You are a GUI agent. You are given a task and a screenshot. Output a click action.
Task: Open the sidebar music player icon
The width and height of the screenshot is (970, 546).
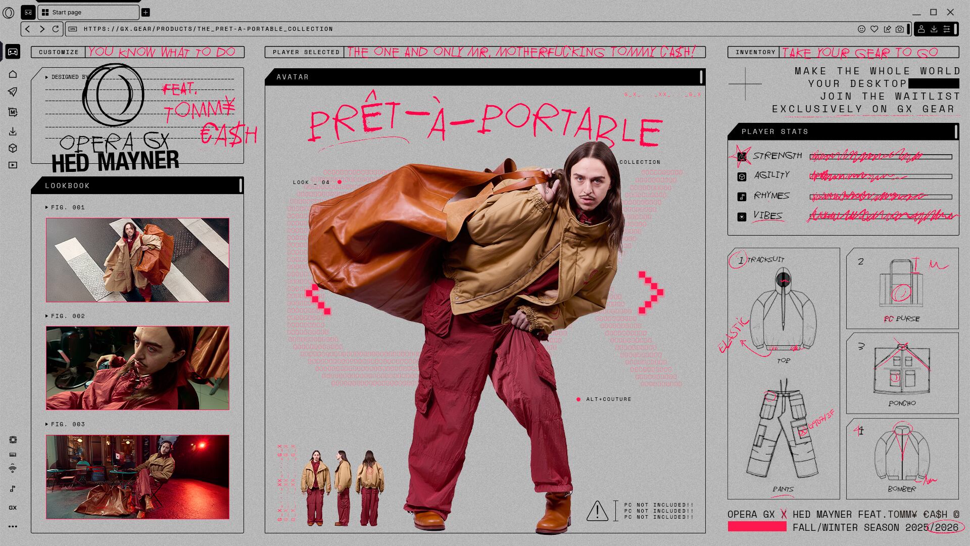coord(13,488)
